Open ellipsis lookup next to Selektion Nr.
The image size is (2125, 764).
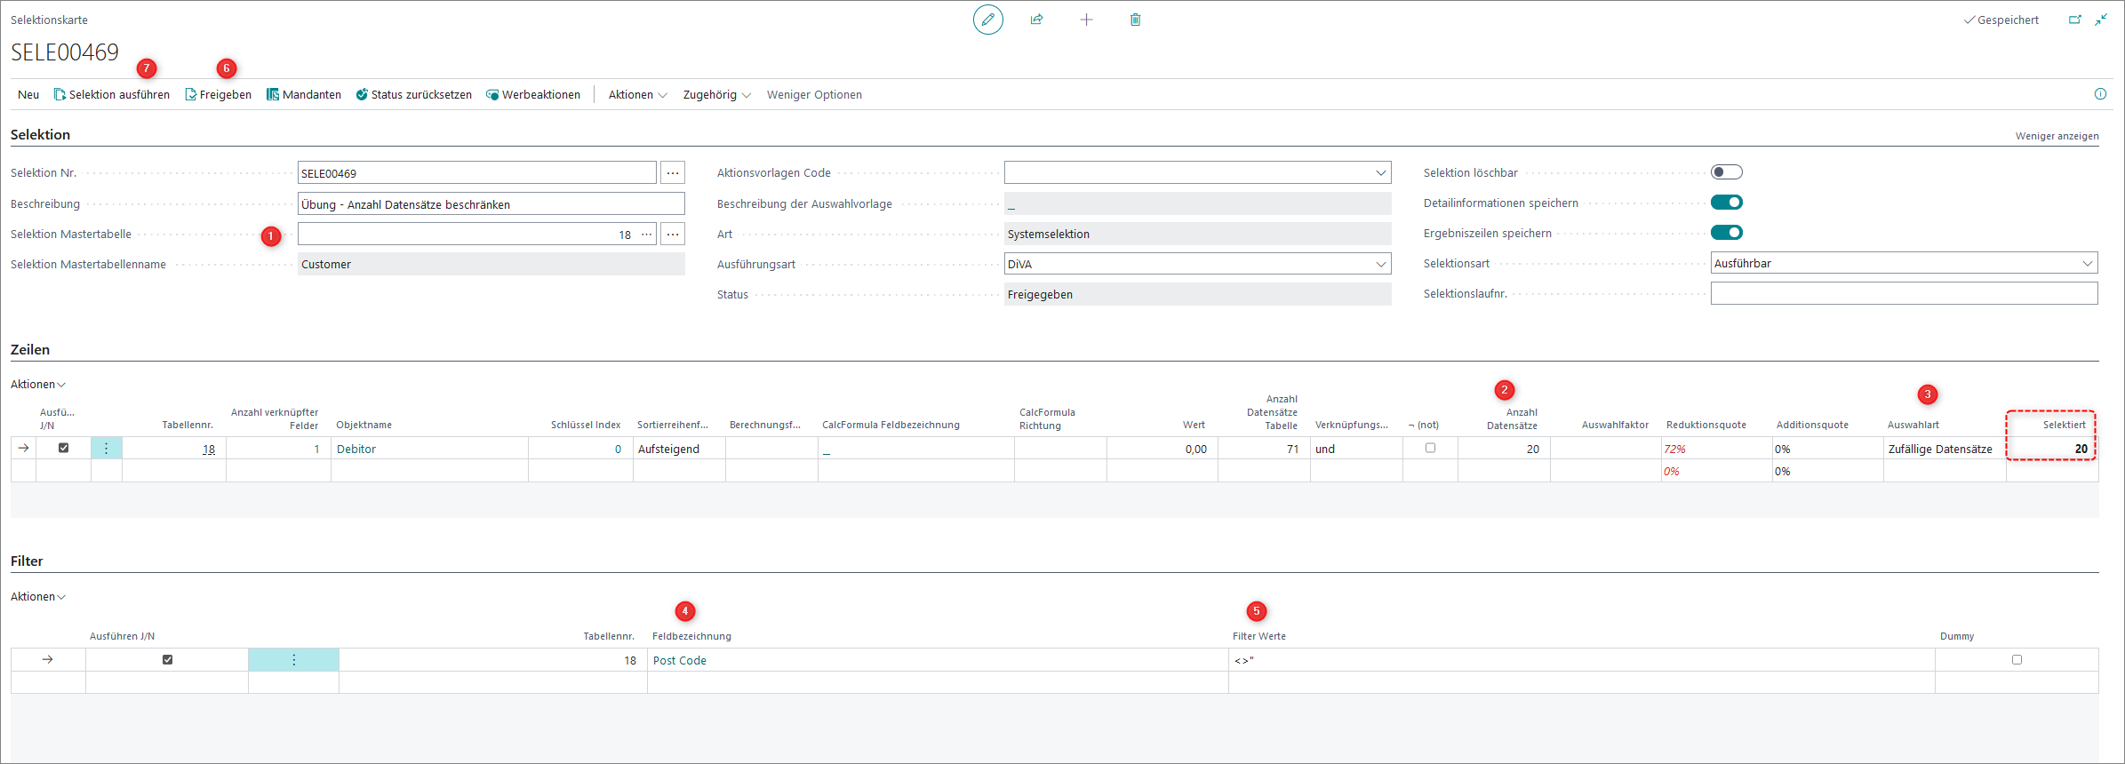(x=673, y=173)
